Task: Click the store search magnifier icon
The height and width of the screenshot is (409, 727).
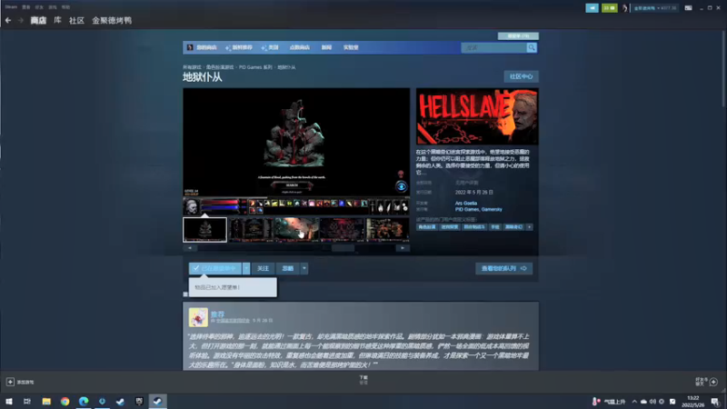Action: point(532,47)
